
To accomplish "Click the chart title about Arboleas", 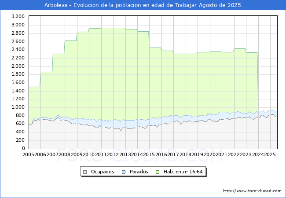I will pyautogui.click(x=143, y=5).
